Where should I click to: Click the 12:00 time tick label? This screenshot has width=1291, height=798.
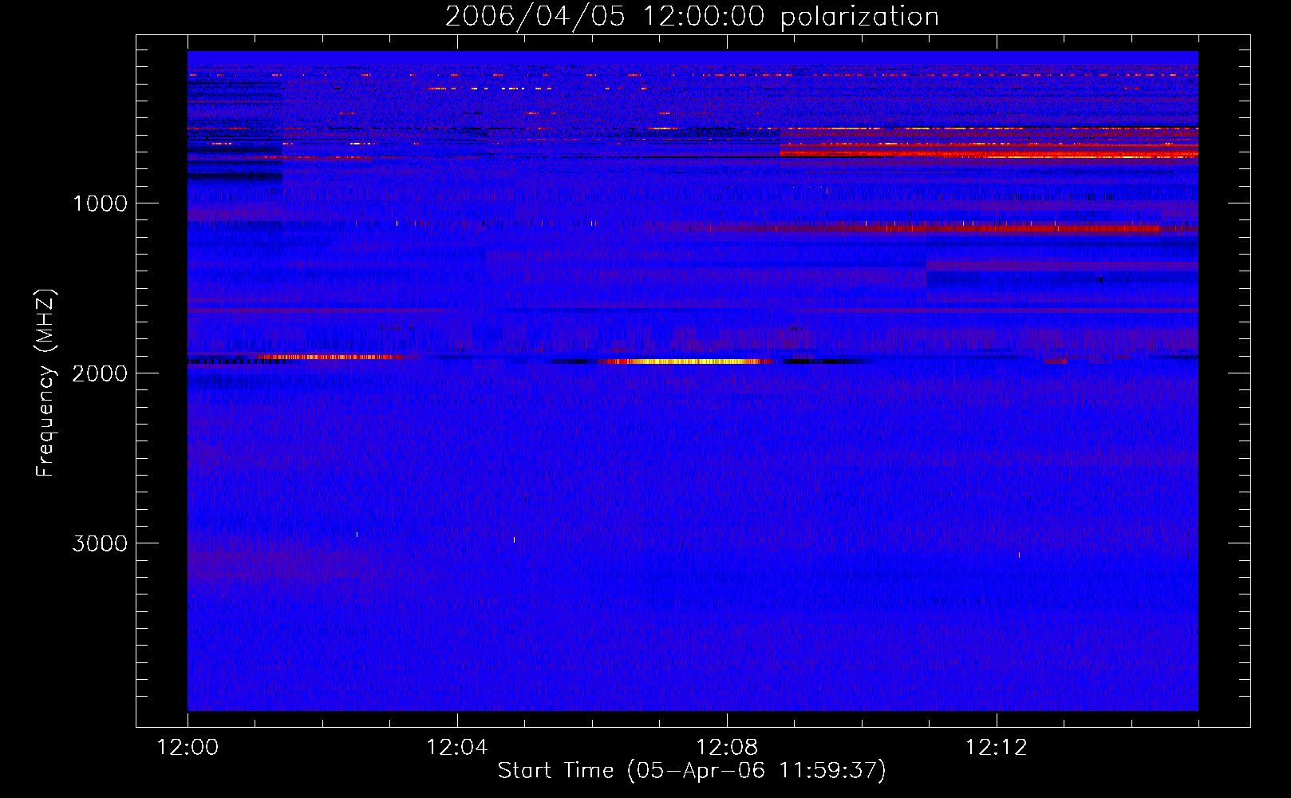188,748
